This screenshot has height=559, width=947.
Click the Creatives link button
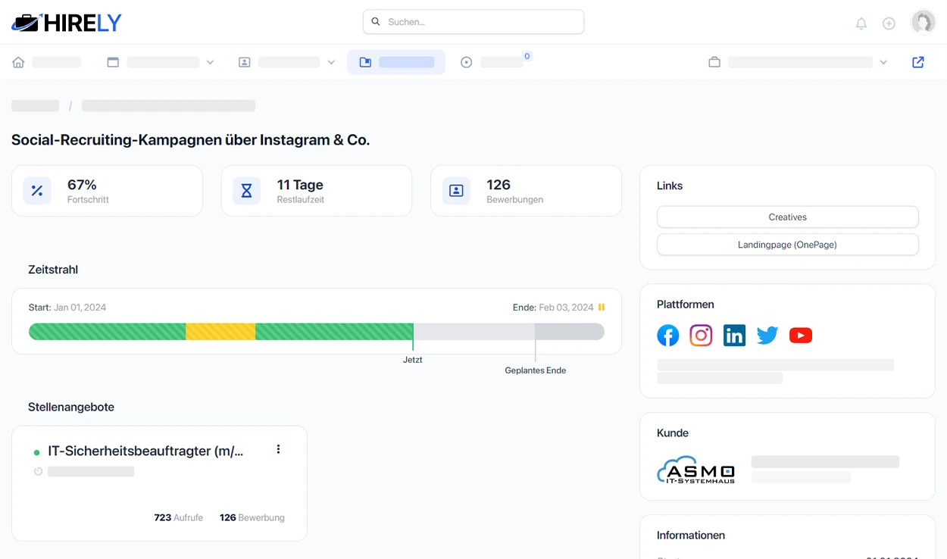(x=787, y=217)
